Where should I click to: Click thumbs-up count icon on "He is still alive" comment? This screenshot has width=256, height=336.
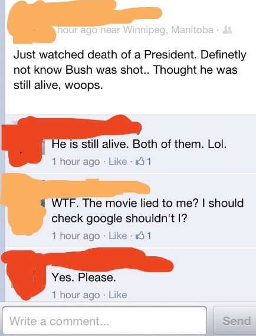pos(143,161)
